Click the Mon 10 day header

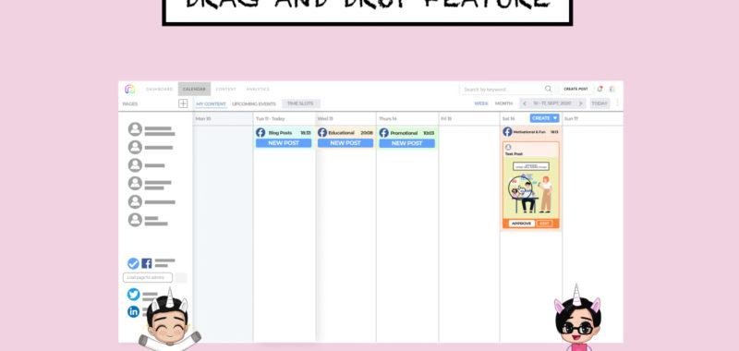[203, 119]
